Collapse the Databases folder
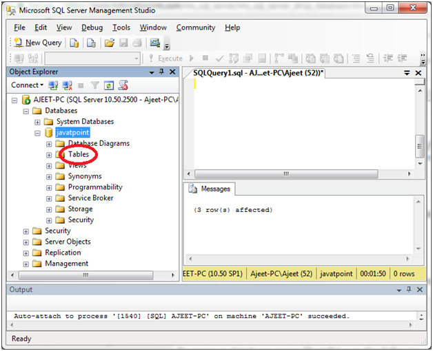This screenshot has width=433, height=351. (26, 111)
